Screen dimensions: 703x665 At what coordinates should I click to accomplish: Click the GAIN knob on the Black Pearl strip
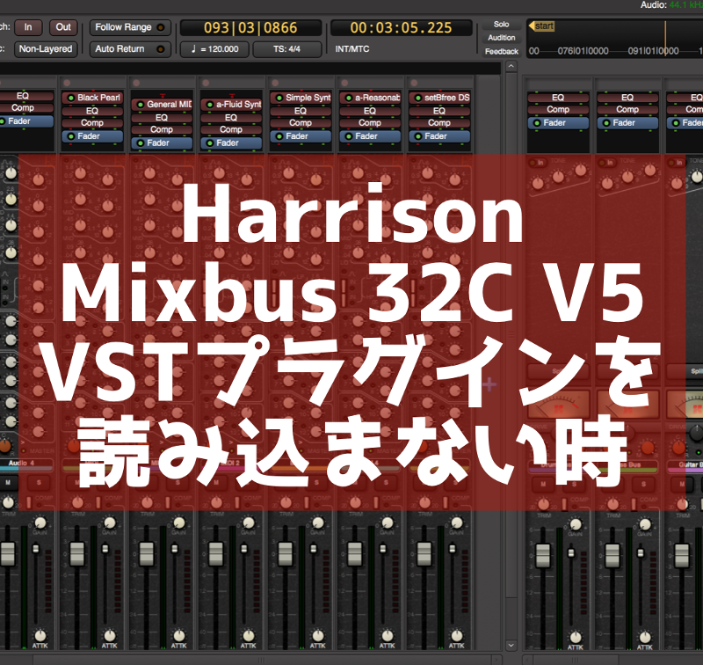tap(109, 523)
